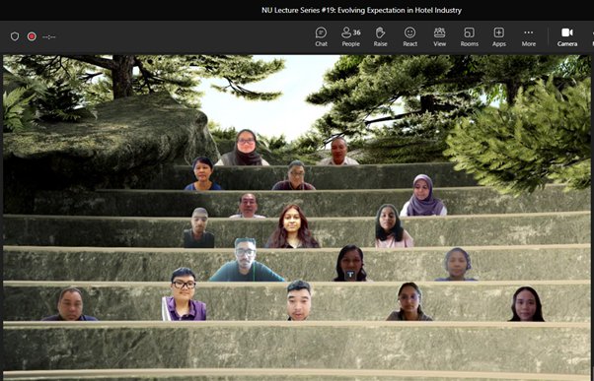Raise your hand in meeting
Viewport: 594px width, 381px height.
(380, 37)
